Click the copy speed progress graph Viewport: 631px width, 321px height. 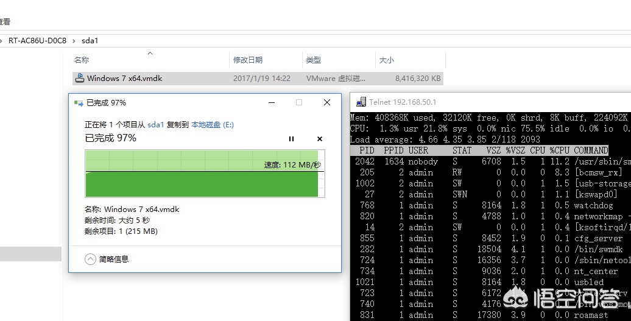pos(205,174)
